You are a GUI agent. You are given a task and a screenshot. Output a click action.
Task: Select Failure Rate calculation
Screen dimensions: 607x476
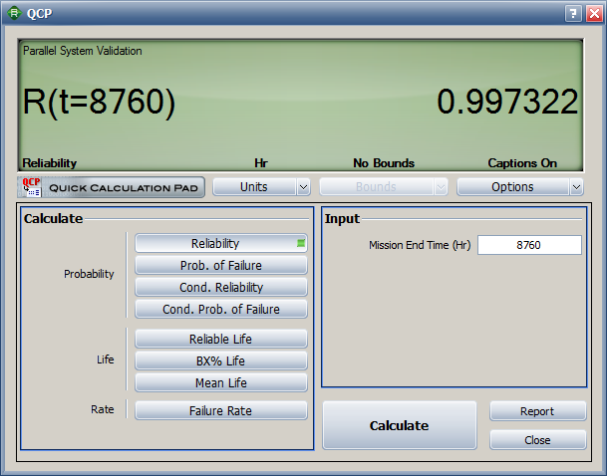(x=221, y=410)
